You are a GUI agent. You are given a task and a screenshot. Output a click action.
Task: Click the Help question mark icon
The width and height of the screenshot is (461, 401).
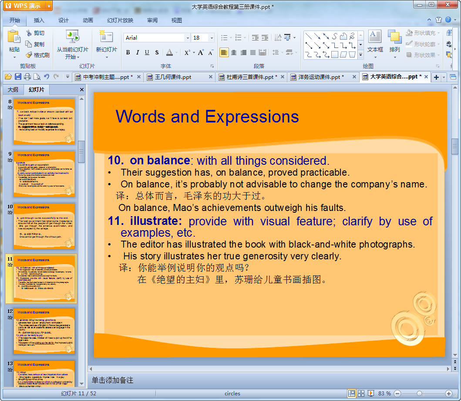click(448, 20)
